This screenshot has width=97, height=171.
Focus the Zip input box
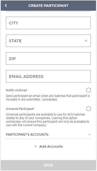click(48, 59)
